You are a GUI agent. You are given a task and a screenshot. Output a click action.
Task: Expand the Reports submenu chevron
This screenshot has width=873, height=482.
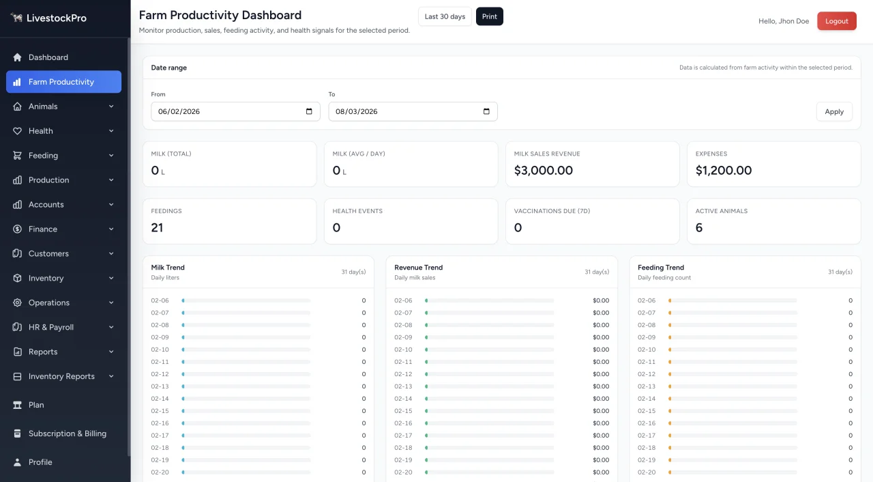click(x=111, y=352)
